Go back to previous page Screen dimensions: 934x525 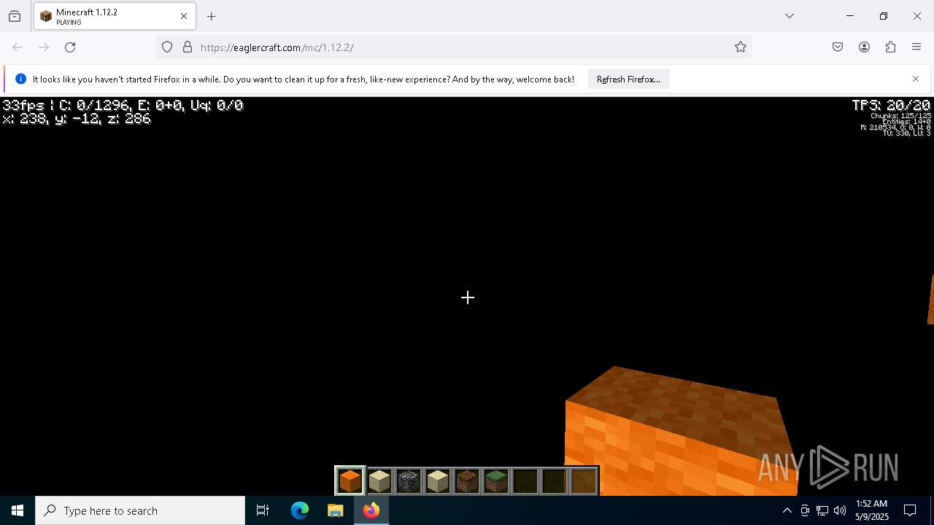[18, 47]
